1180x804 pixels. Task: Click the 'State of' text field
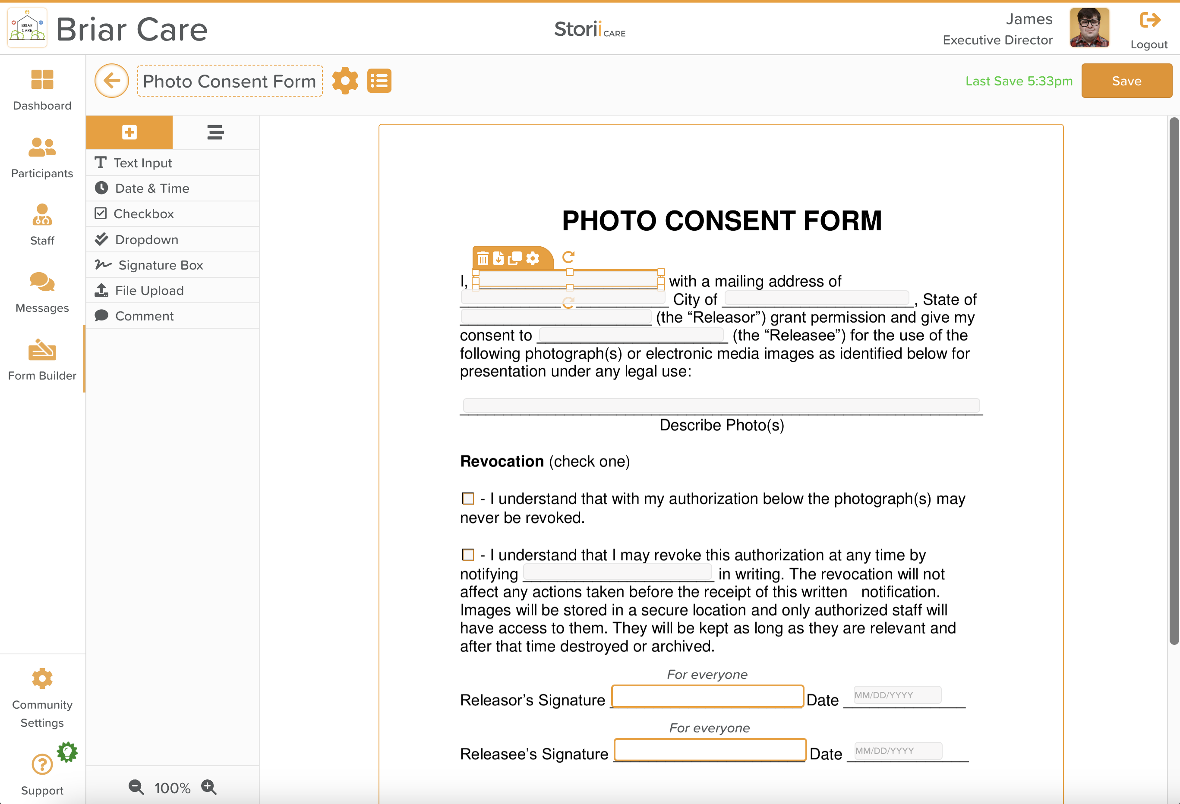pyautogui.click(x=556, y=316)
